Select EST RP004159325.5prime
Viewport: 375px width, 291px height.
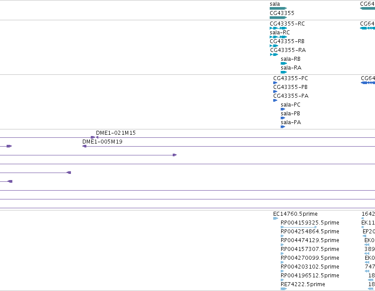pos(310,223)
